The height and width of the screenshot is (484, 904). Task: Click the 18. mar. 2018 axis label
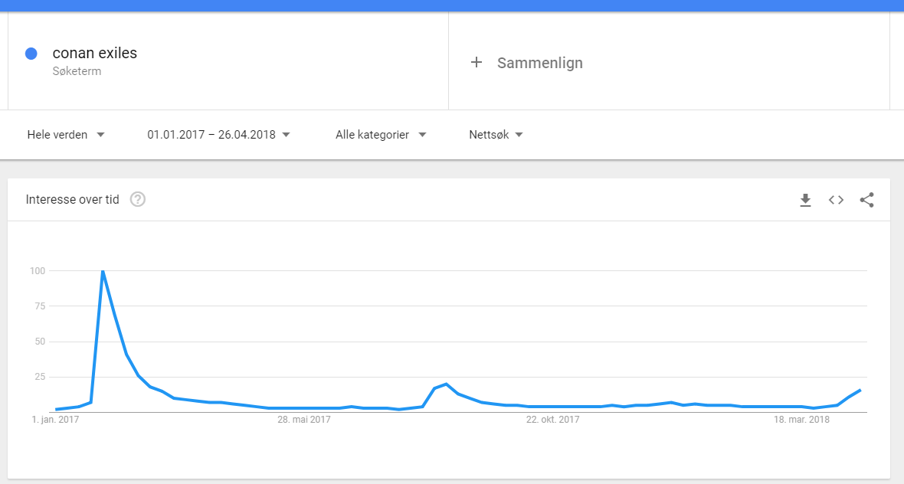click(801, 420)
